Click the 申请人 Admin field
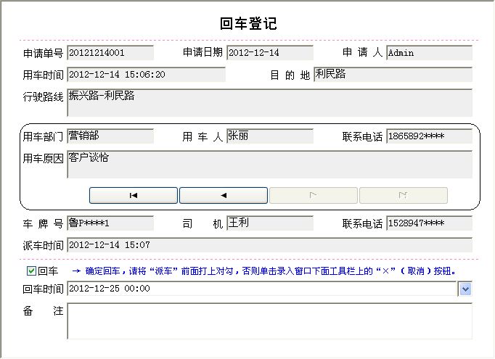This screenshot has width=495, height=359. 429,53
